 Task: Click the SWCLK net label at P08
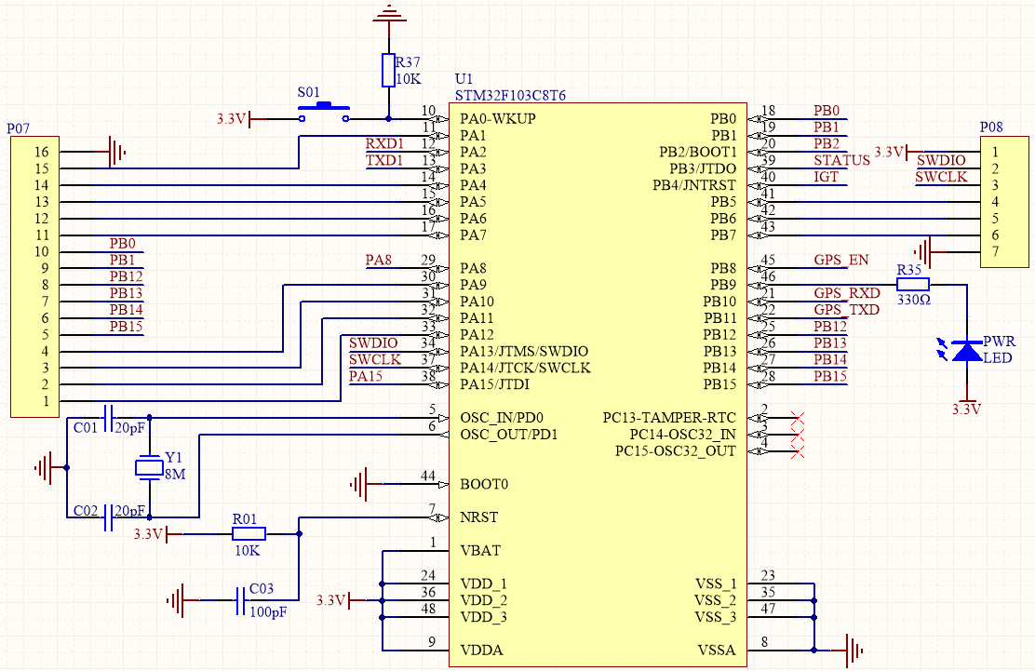tap(941, 177)
